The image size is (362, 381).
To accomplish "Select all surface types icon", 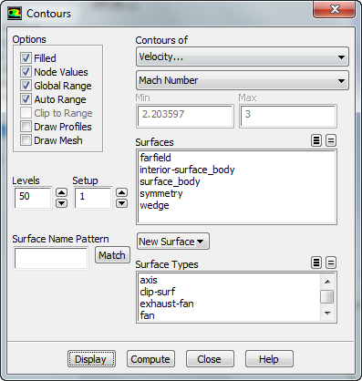I will tap(316, 263).
